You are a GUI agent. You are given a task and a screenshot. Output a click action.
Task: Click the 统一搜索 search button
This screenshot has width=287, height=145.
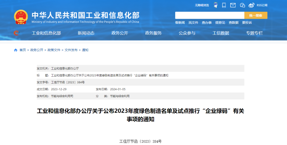tap(256, 15)
